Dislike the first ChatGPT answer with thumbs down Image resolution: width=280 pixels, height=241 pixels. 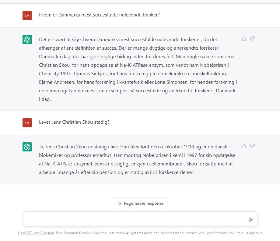point(252,39)
